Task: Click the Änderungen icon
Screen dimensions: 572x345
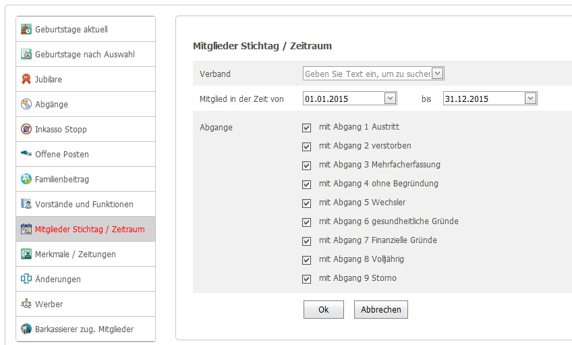Action: [x=26, y=279]
